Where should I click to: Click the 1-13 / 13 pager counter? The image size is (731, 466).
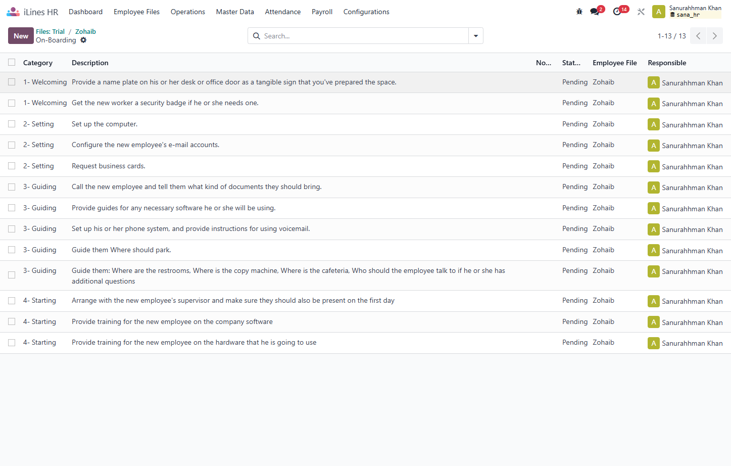click(671, 36)
